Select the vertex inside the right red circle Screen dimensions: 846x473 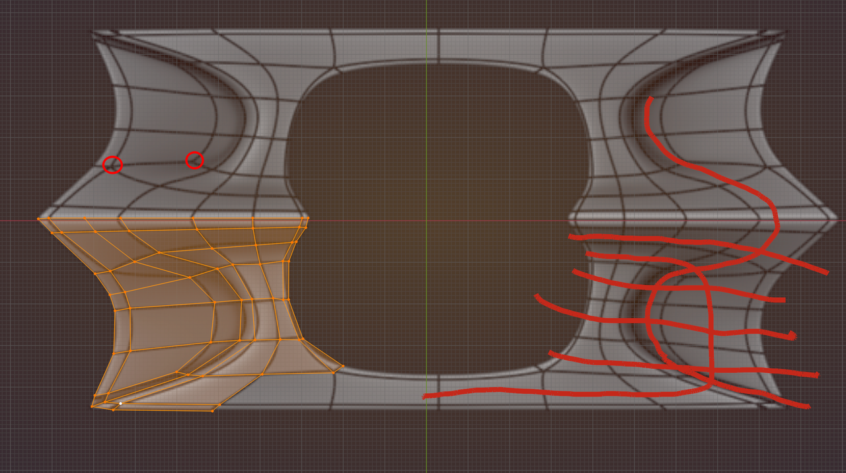click(194, 161)
